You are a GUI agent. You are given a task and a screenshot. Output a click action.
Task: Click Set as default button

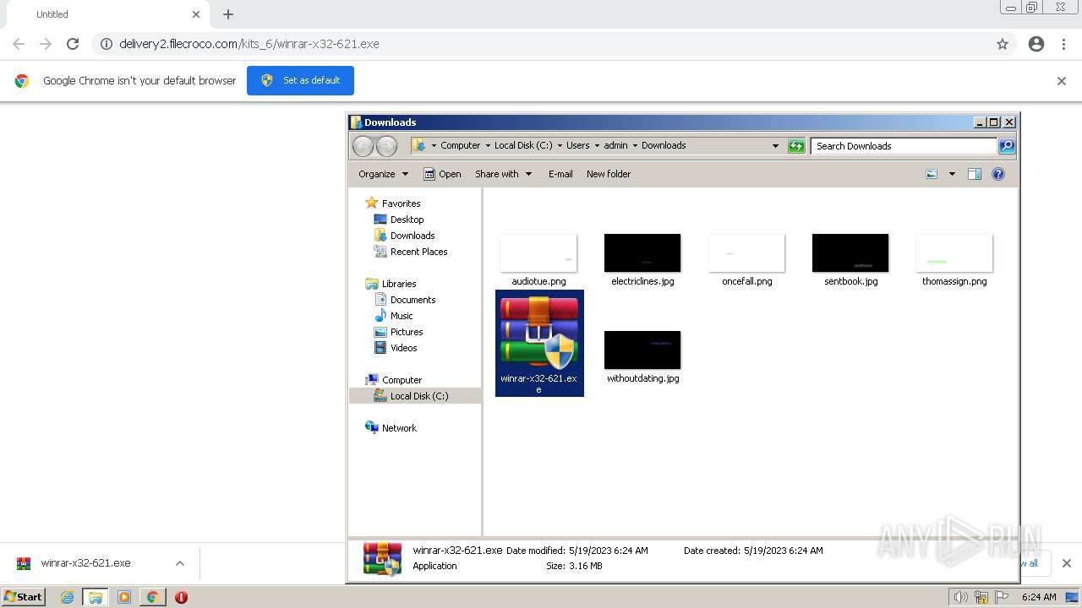(300, 80)
